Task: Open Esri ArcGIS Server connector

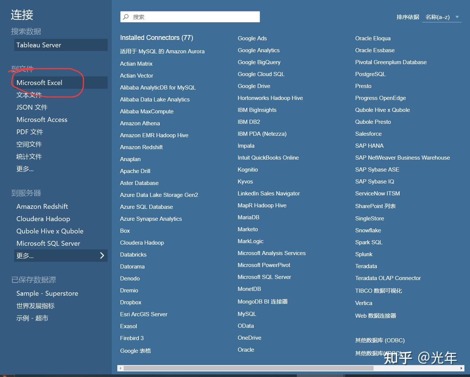Action: [x=144, y=314]
